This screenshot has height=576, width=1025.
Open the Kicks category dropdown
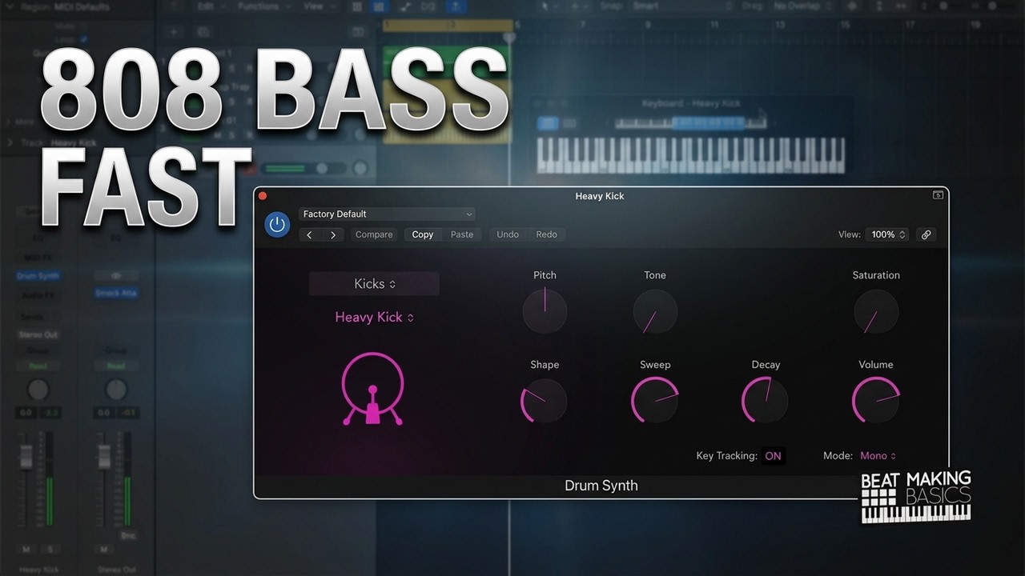[374, 284]
